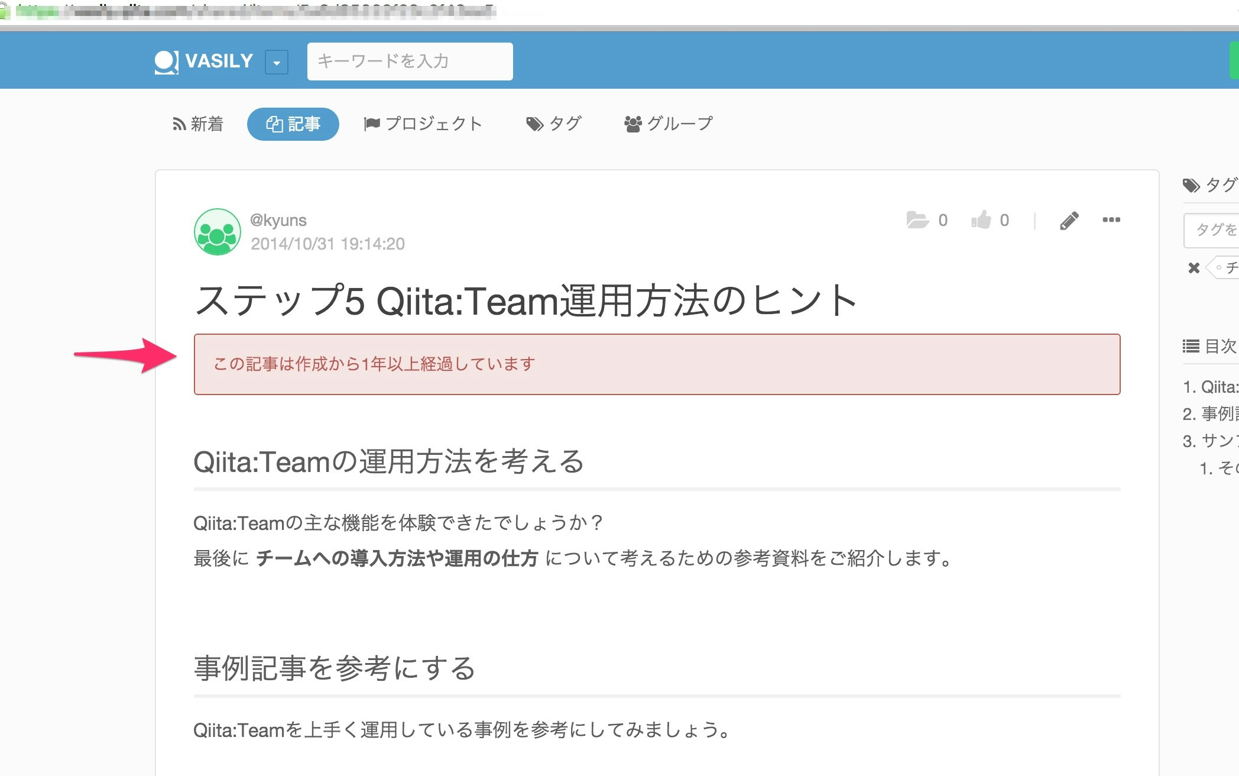Focus the キーワードを入力 search field
Image resolution: width=1239 pixels, height=776 pixels.
[410, 61]
